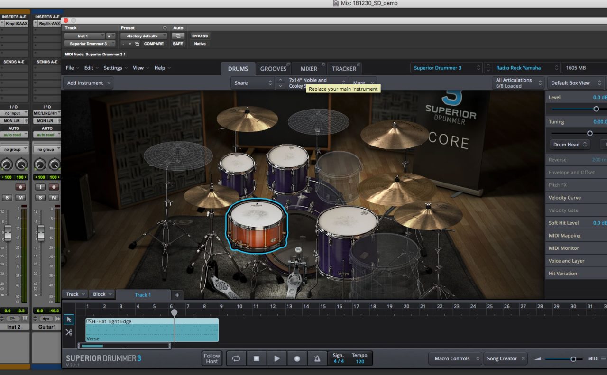Image resolution: width=607 pixels, height=375 pixels.
Task: Detach the Grooves tab pop-out icon
Action: point(288,65)
